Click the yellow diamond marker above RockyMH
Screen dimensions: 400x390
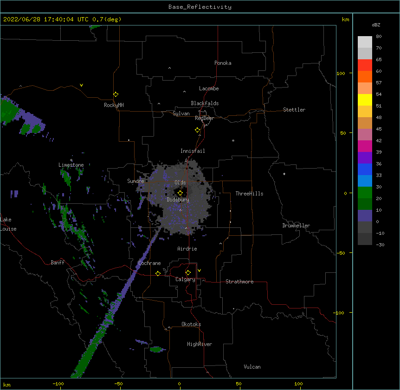pyautogui.click(x=116, y=94)
